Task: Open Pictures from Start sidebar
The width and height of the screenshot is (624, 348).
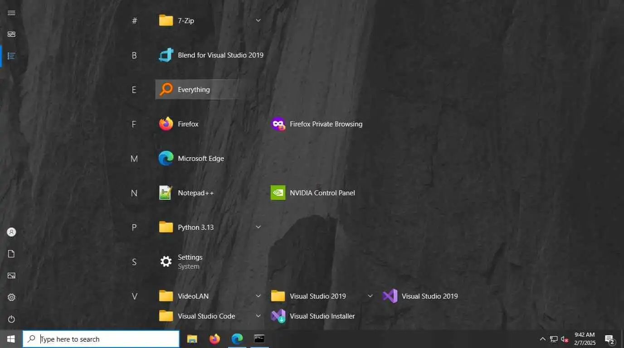Action: coord(11,275)
